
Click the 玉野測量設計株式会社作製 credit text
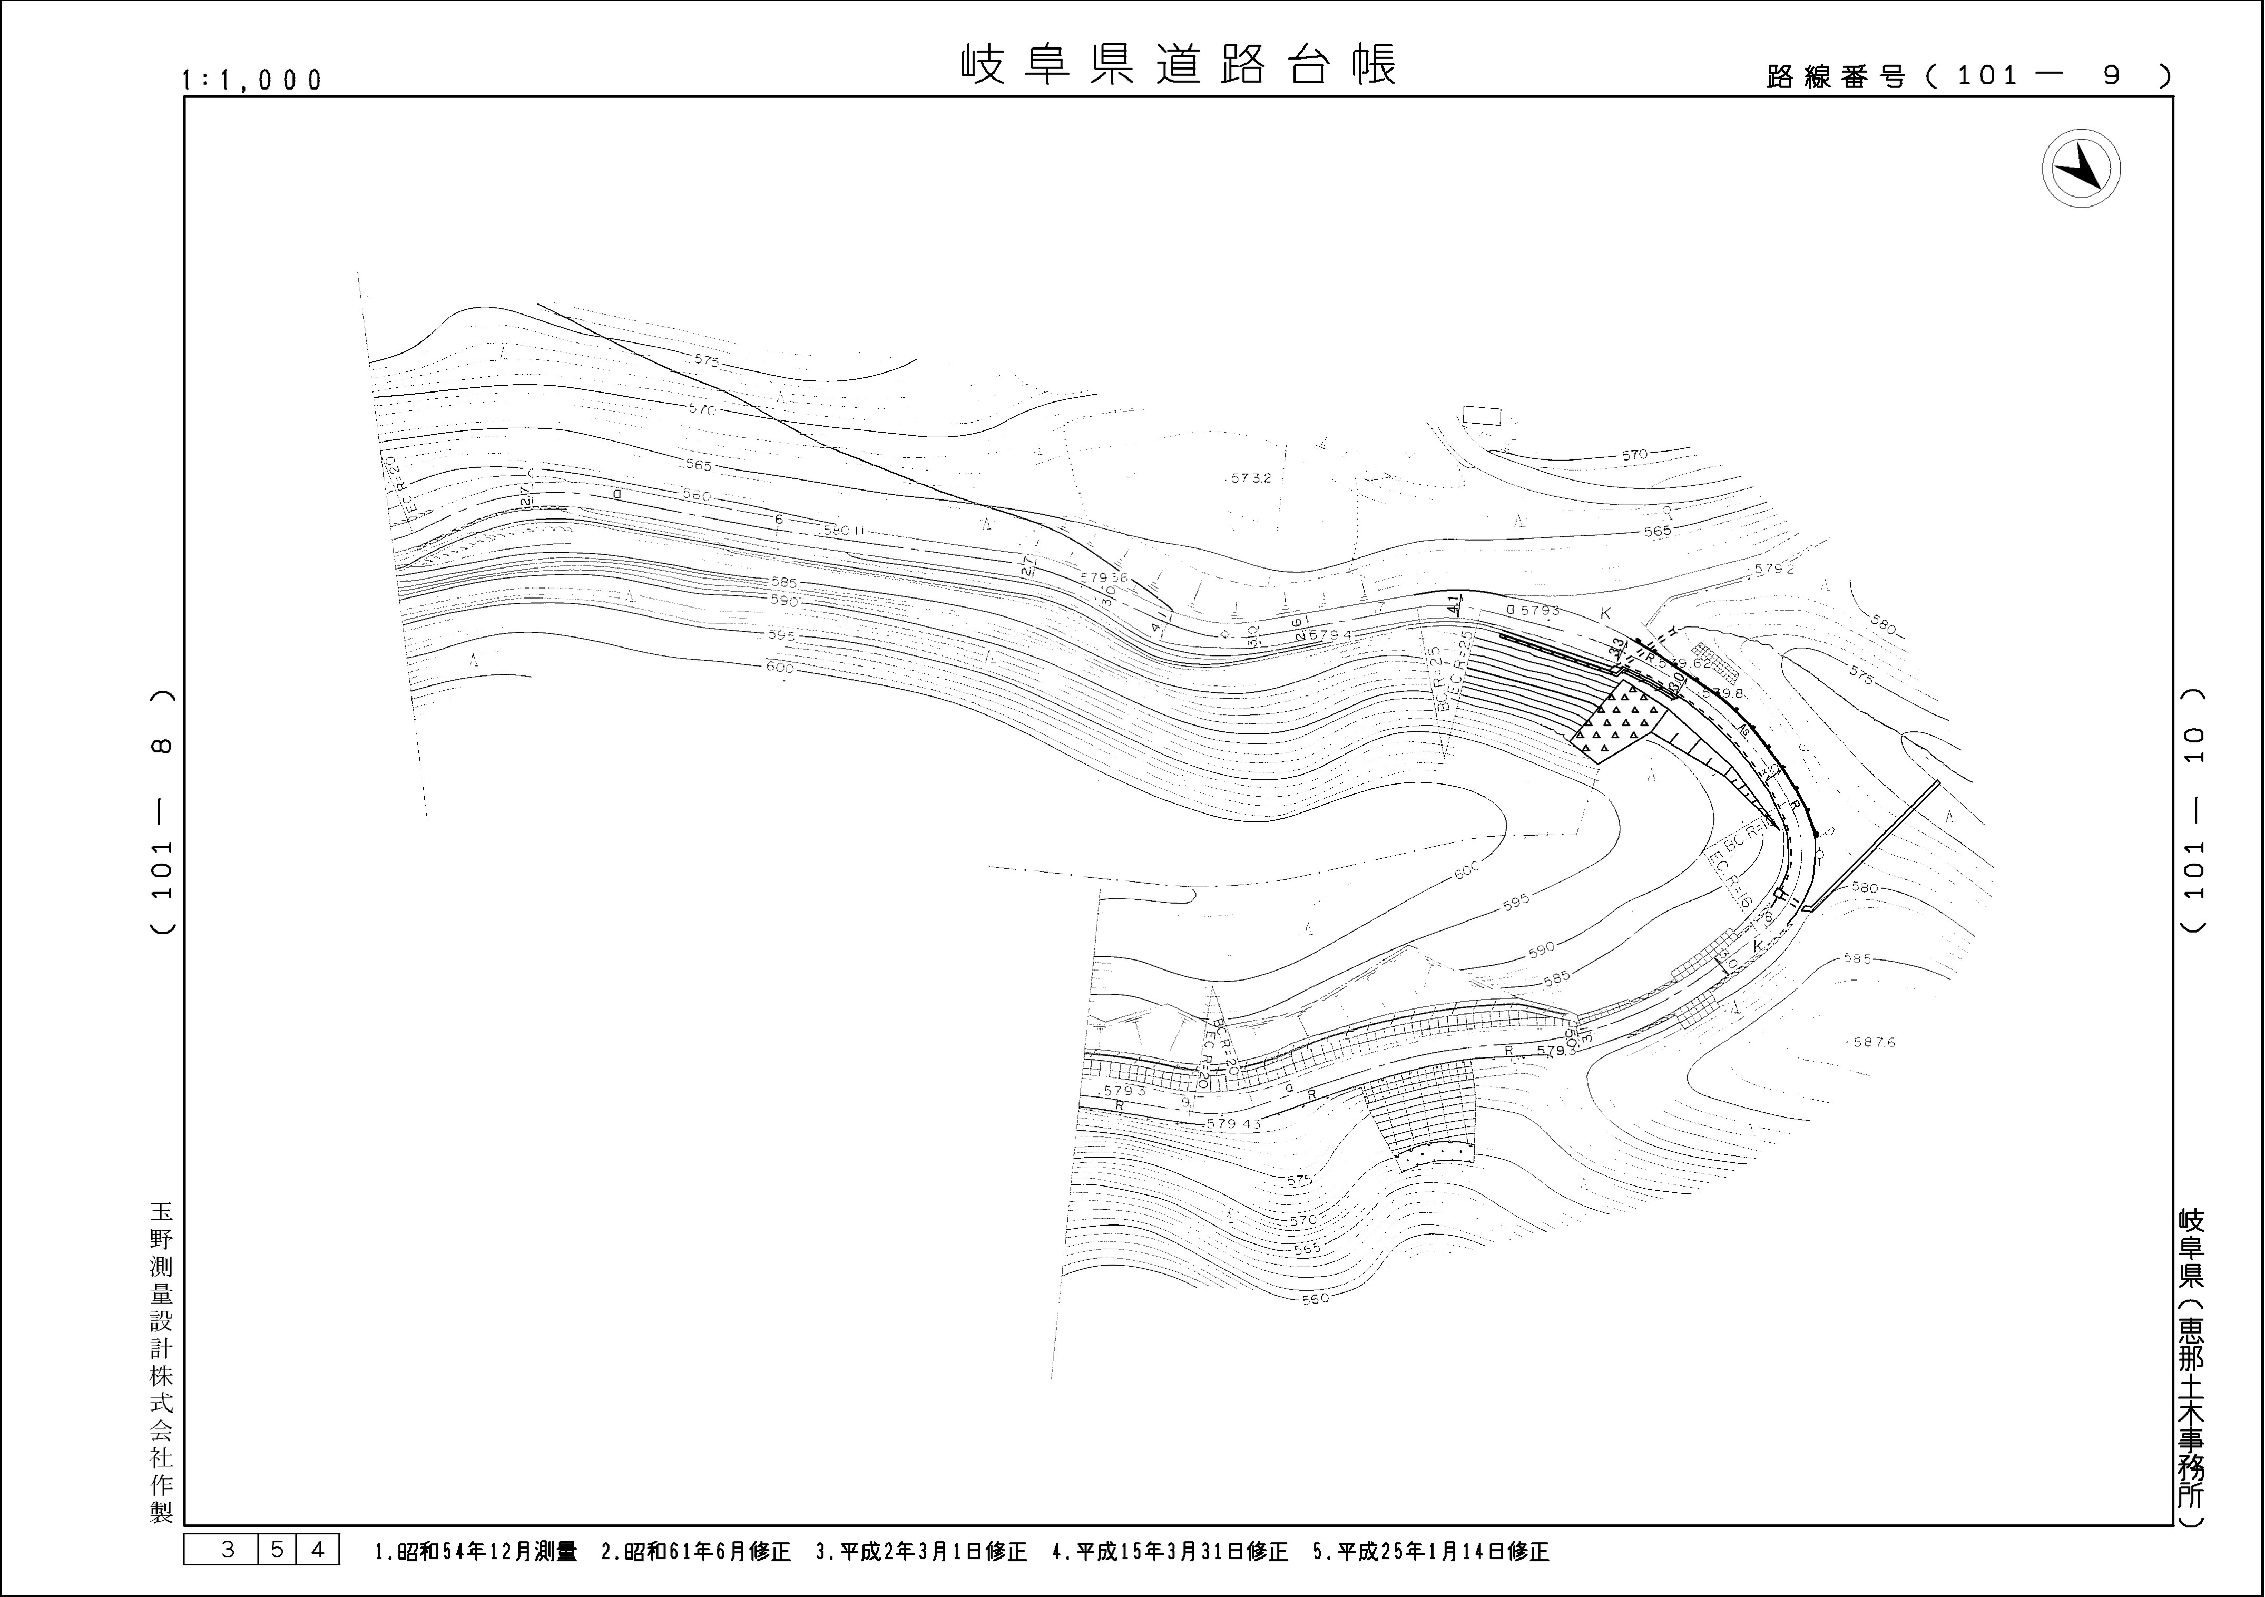point(162,1361)
